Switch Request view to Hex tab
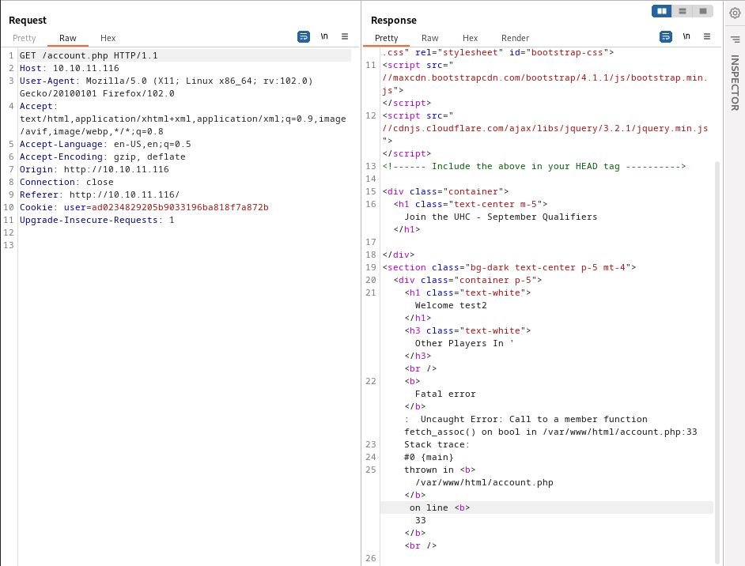 pos(108,38)
